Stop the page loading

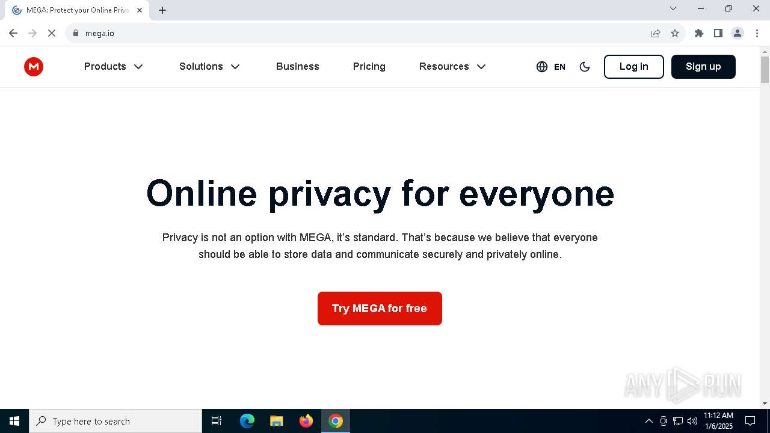tap(52, 33)
